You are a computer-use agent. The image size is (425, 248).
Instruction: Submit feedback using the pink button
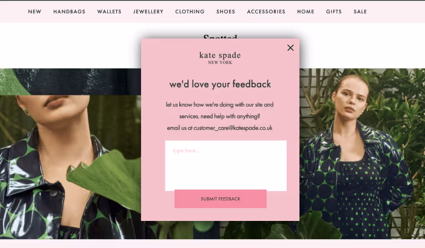coord(220,199)
